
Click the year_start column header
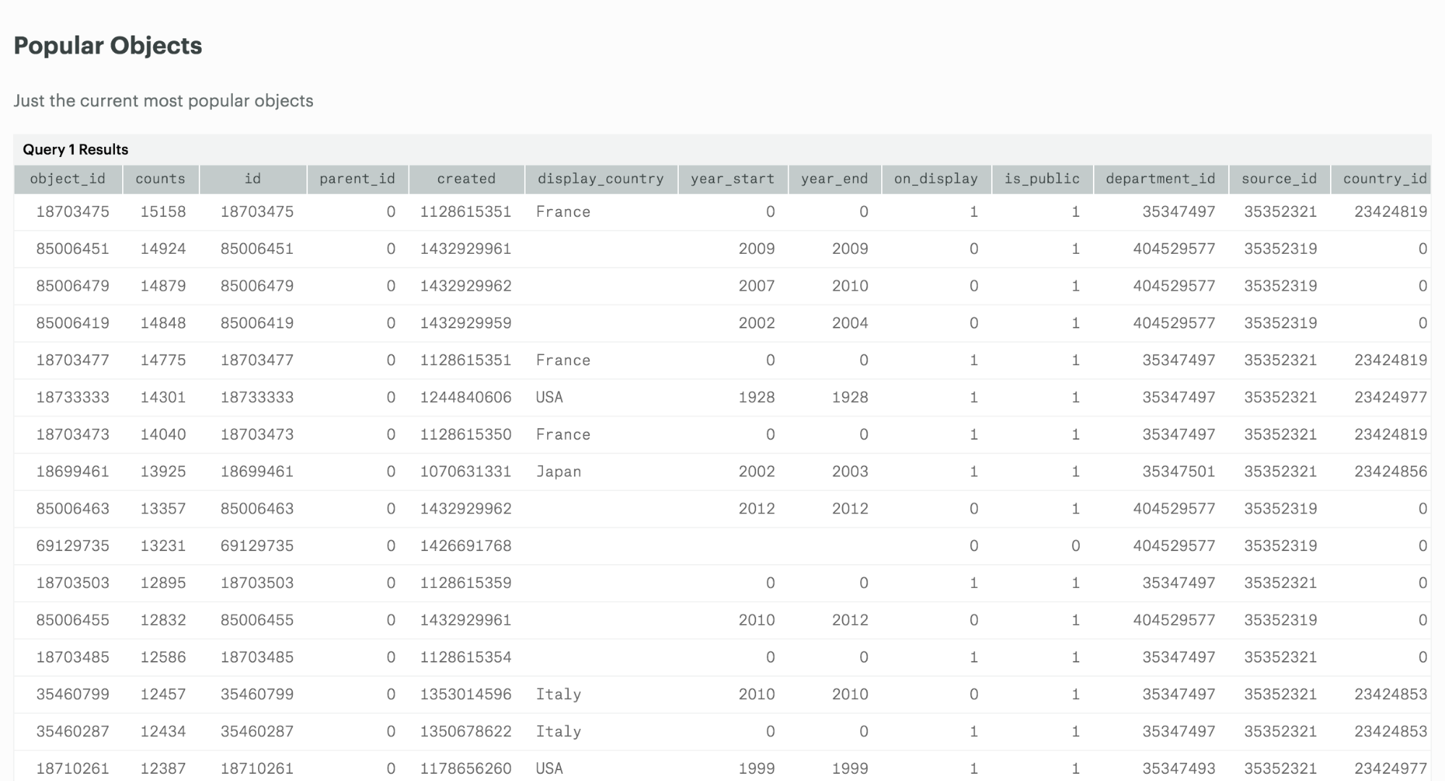[x=732, y=179]
